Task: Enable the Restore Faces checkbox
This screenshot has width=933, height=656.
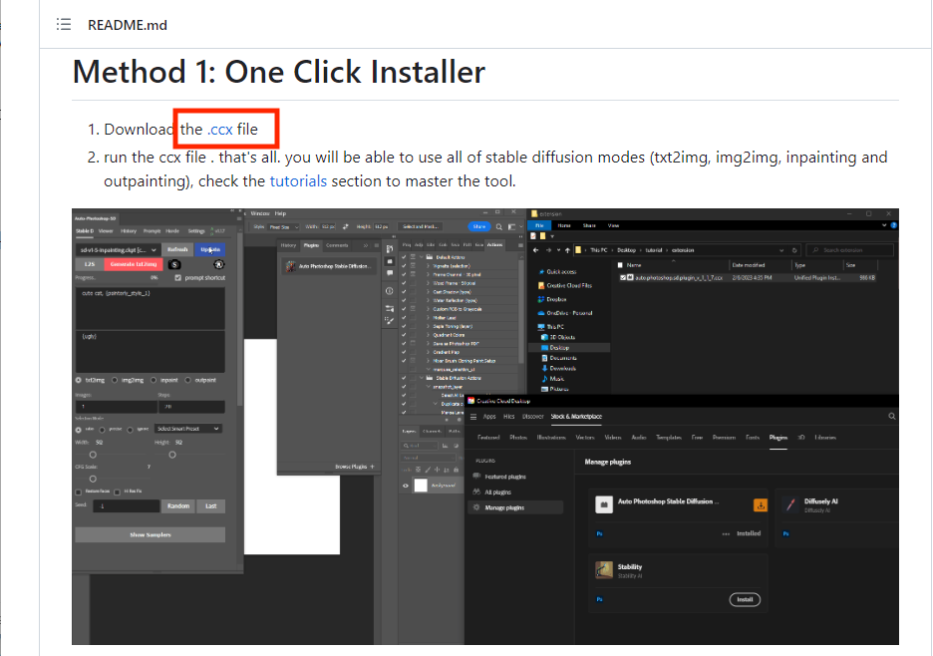Action: tap(79, 492)
